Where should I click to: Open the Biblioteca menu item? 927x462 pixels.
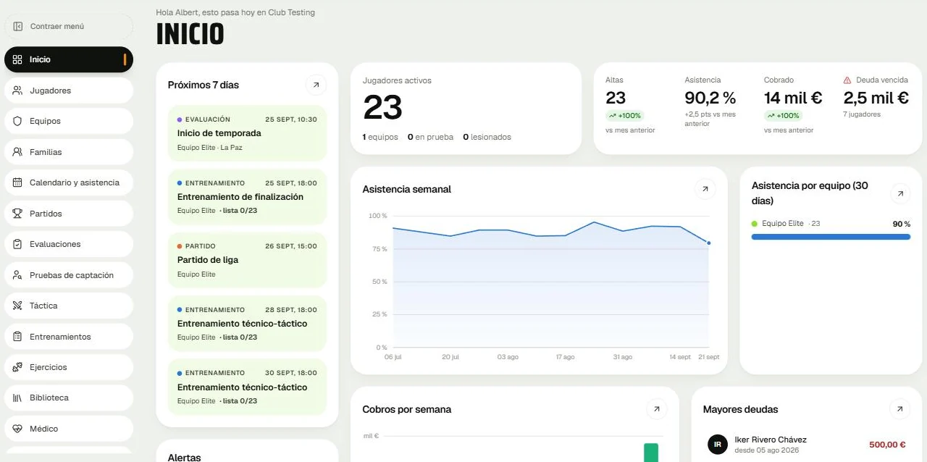(69, 398)
